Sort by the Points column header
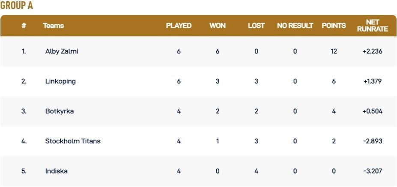The width and height of the screenshot is (397, 187). coord(334,26)
